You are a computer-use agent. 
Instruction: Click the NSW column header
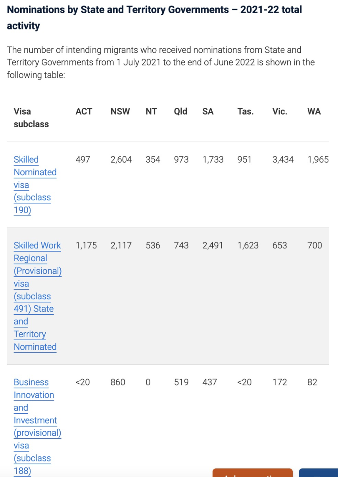tap(120, 112)
